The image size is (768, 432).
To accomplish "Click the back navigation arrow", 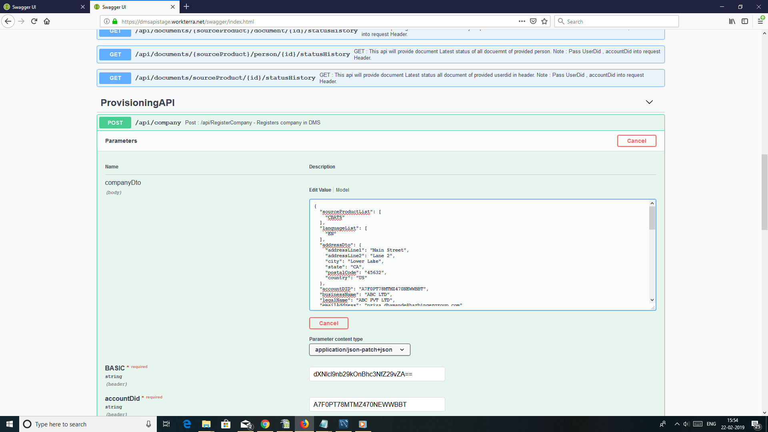I will (8, 21).
